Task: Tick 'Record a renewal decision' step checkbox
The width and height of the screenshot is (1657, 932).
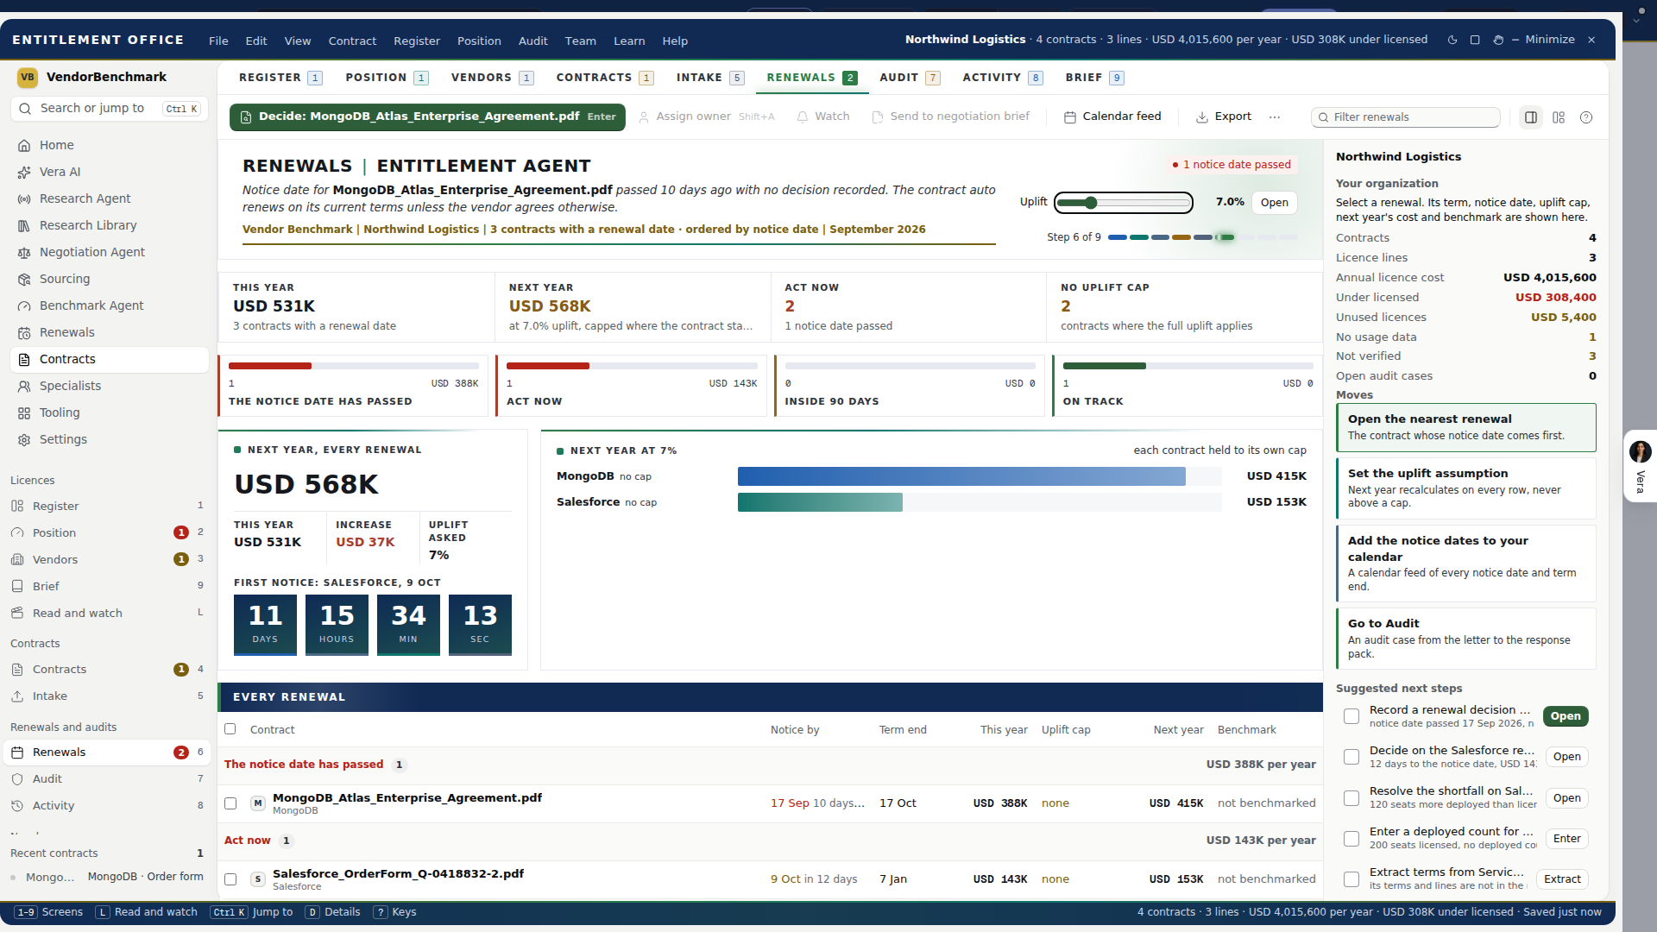Action: 1351,716
